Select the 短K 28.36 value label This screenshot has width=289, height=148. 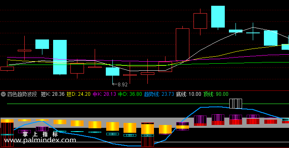53,95
